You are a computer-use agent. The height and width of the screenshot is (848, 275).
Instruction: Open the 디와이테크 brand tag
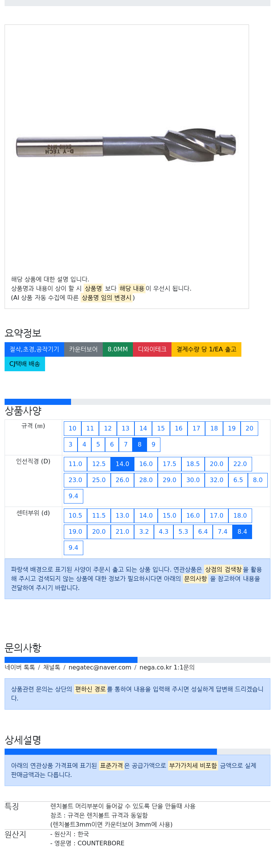[x=152, y=349]
